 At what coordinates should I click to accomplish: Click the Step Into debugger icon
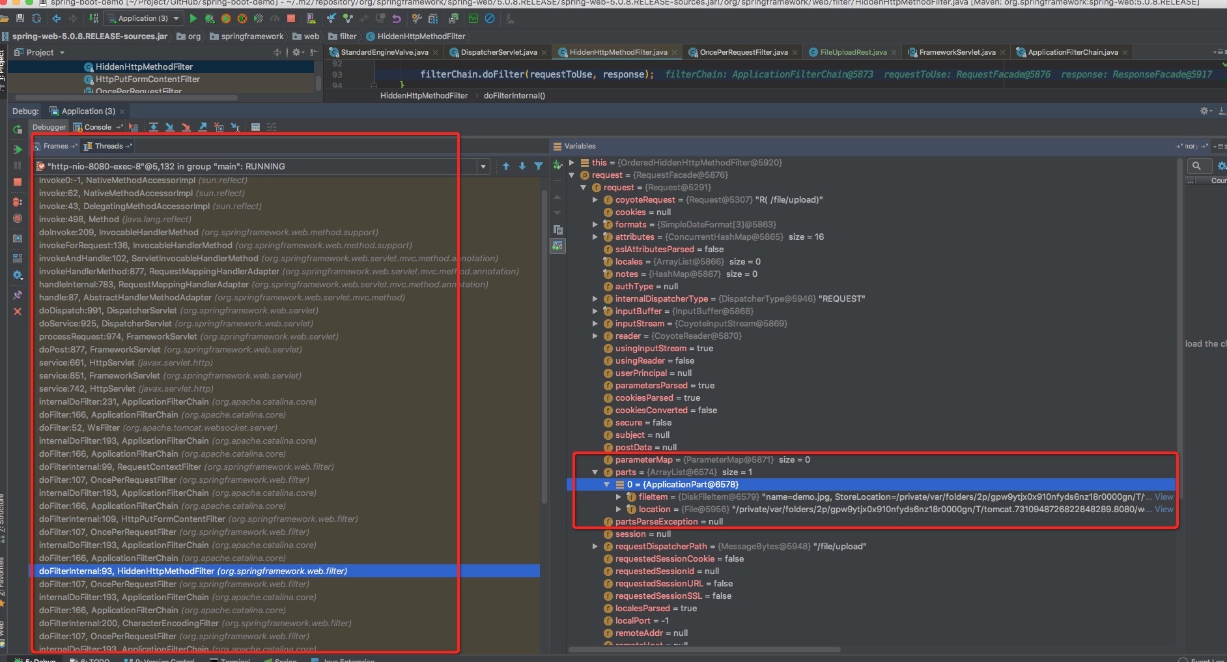[170, 127]
